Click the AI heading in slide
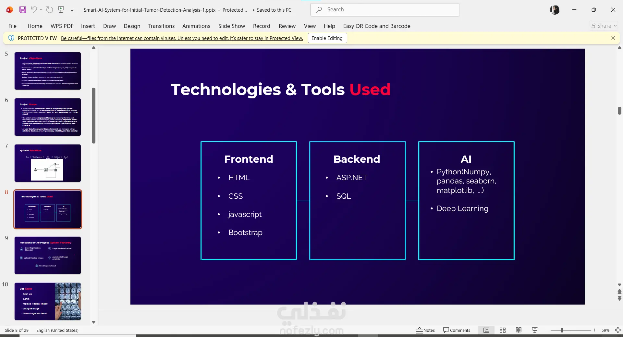The height and width of the screenshot is (337, 623). coord(466,159)
